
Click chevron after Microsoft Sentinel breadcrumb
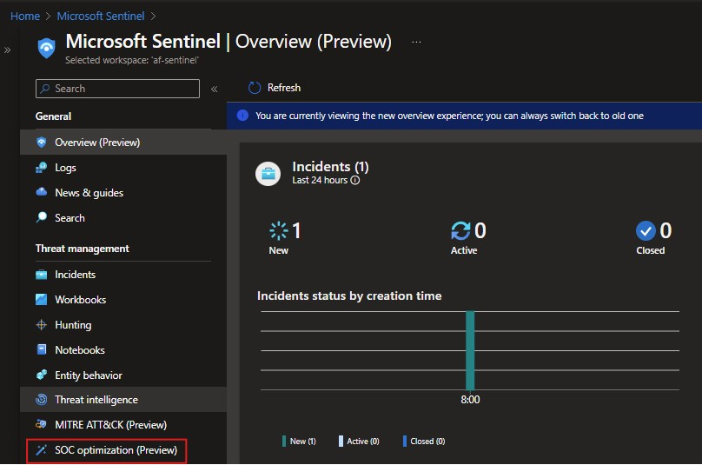pyautogui.click(x=153, y=17)
